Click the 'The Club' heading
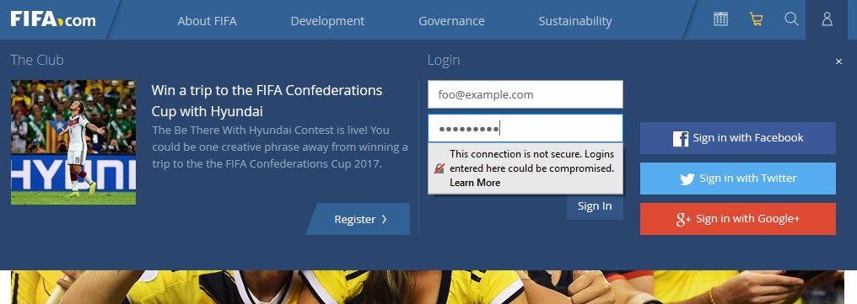Screen dimensions: 857x304 click(37, 60)
